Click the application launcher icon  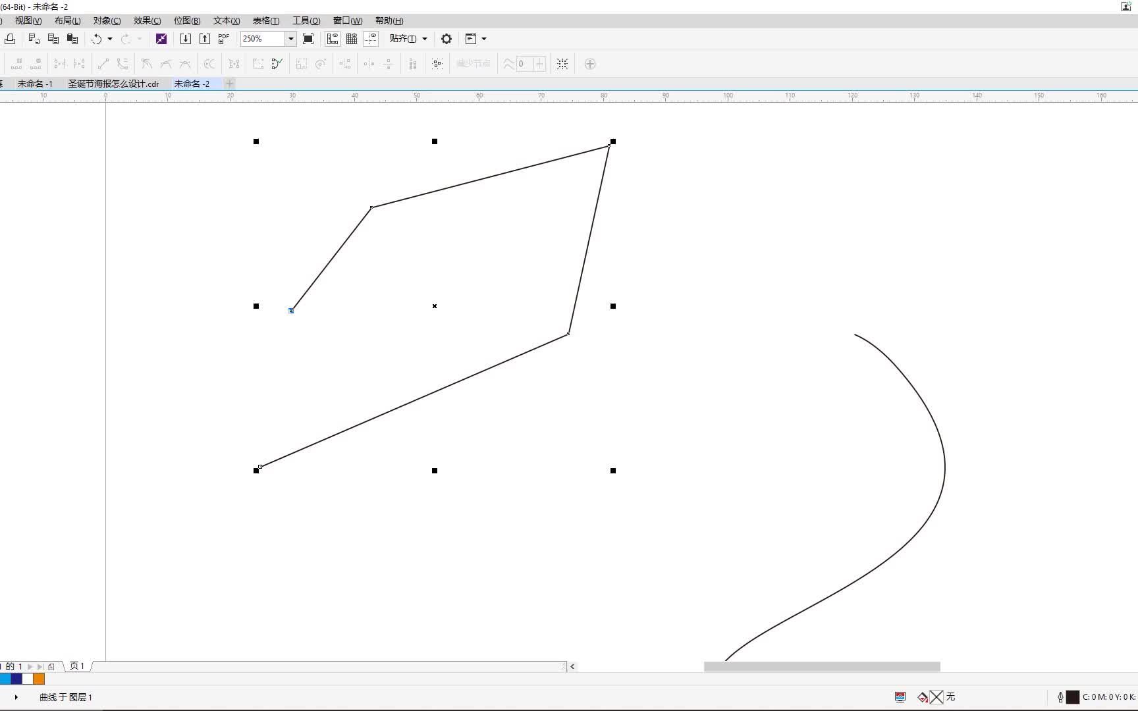coord(470,39)
